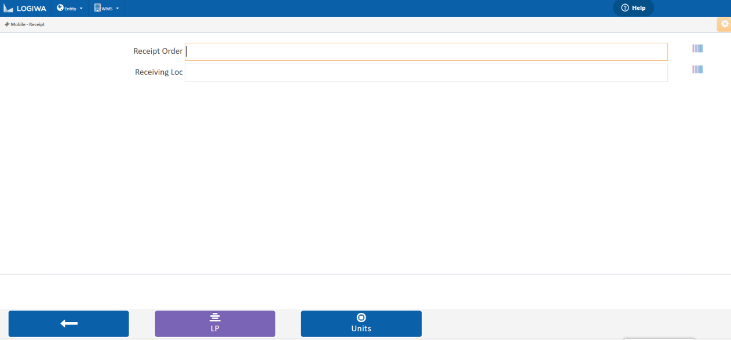Click the building icon beside WMS
731x340 pixels.
coord(97,8)
